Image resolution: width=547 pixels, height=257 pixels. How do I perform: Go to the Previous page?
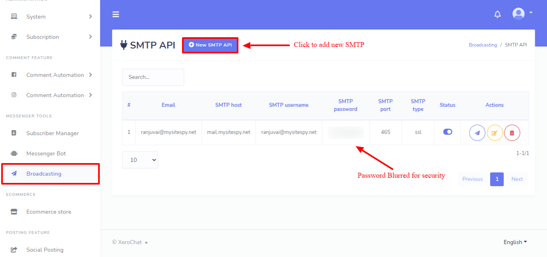click(x=472, y=179)
